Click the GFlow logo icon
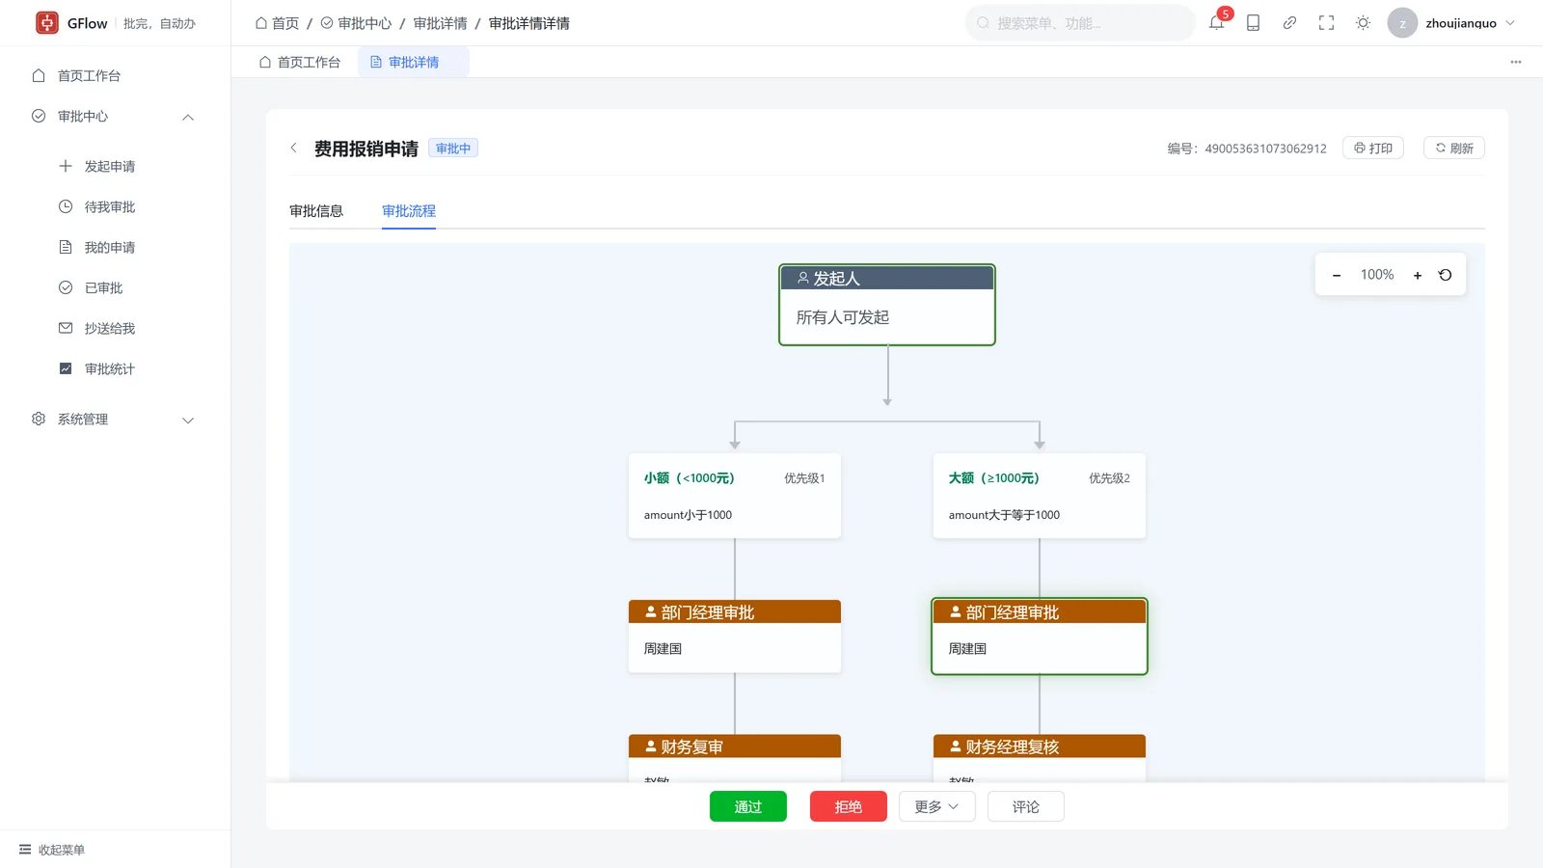This screenshot has width=1543, height=868. click(x=47, y=23)
